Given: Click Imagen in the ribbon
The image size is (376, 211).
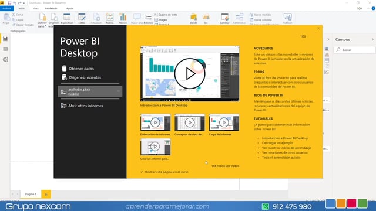Looking at the screenshot, I should tap(161, 20).
